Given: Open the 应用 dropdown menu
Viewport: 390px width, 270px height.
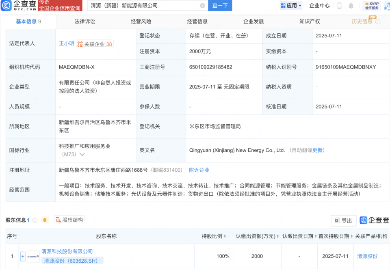Looking at the screenshot, I should click(291, 5).
